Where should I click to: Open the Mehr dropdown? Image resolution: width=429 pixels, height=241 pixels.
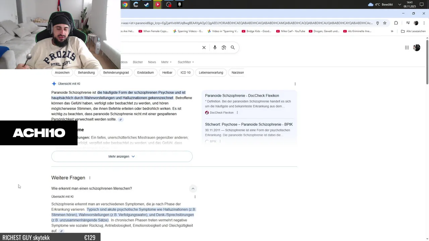pyautogui.click(x=166, y=62)
